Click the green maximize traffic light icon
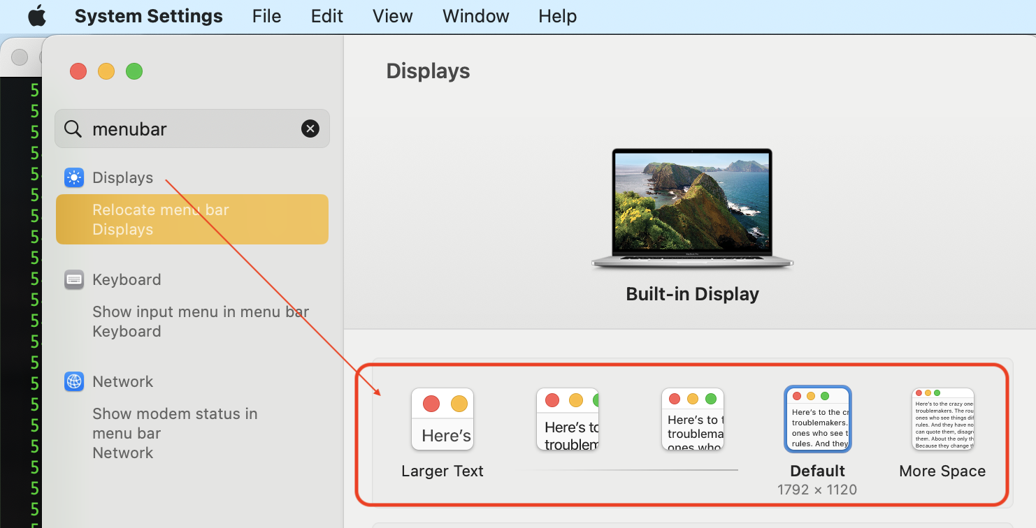 tap(134, 71)
